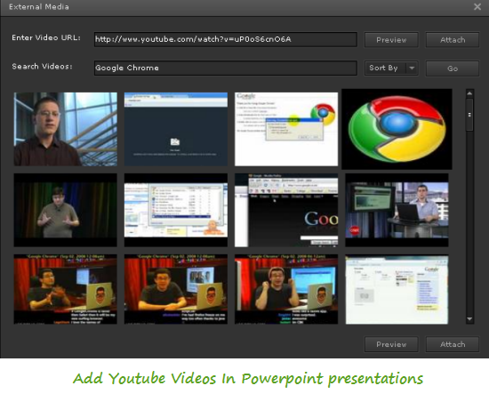Select thumbnail showing dark Google homepage
Viewport: 489px width, 394px height.
[286, 210]
